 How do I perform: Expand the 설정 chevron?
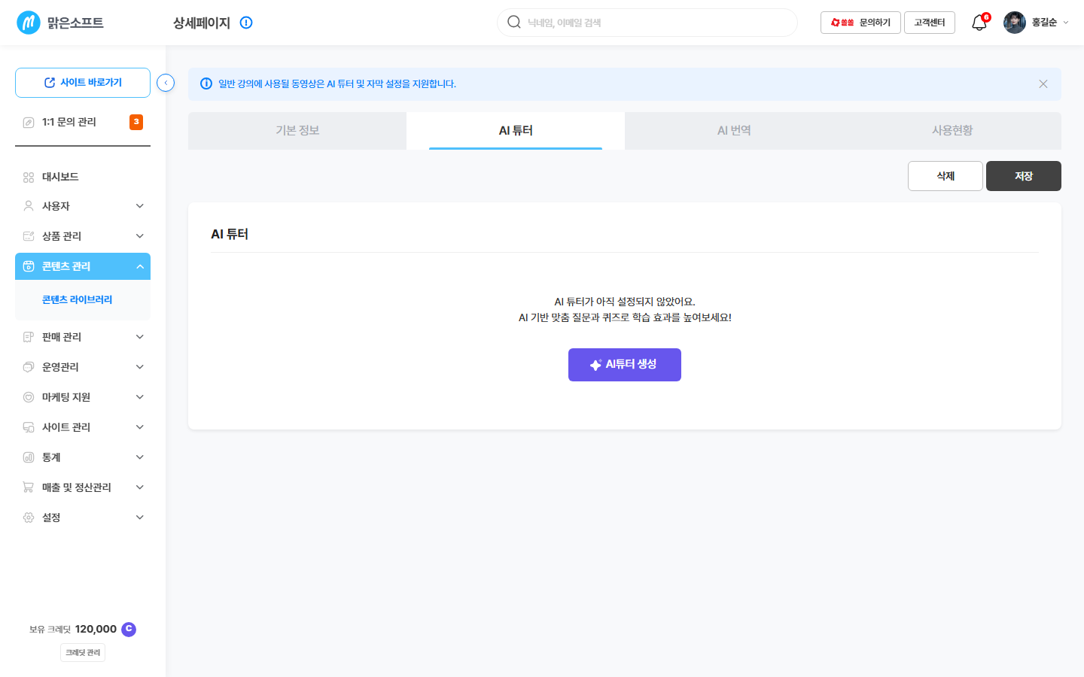click(x=140, y=518)
